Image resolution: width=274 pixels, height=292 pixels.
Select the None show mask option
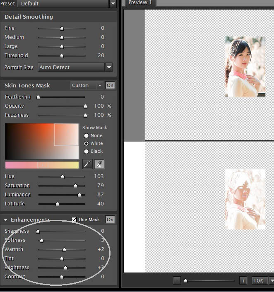click(x=87, y=135)
